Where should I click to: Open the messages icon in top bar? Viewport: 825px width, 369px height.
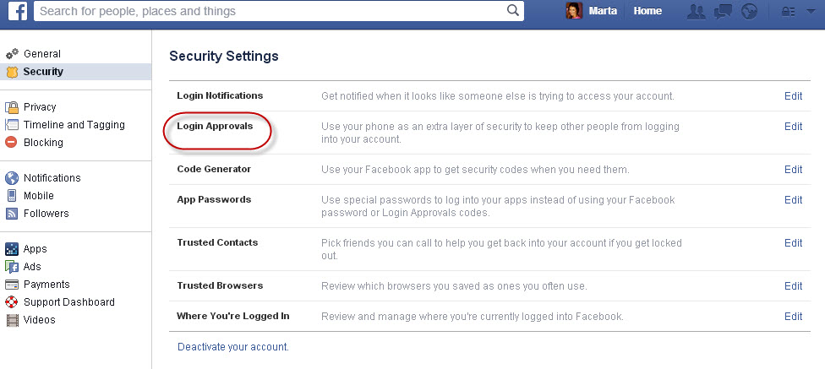coord(723,11)
